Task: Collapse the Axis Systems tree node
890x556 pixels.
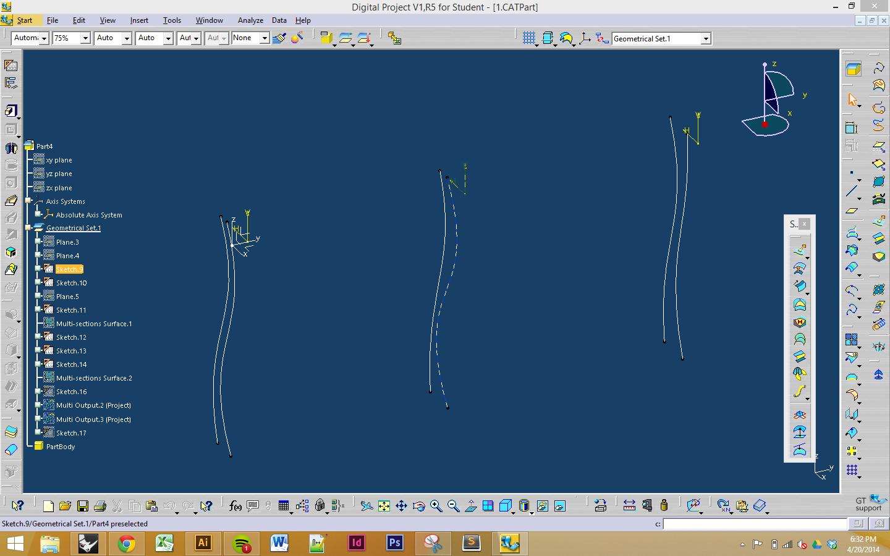Action: pos(28,201)
